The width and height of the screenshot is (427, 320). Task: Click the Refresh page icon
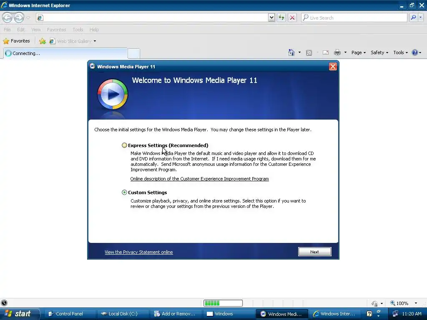pos(281,17)
